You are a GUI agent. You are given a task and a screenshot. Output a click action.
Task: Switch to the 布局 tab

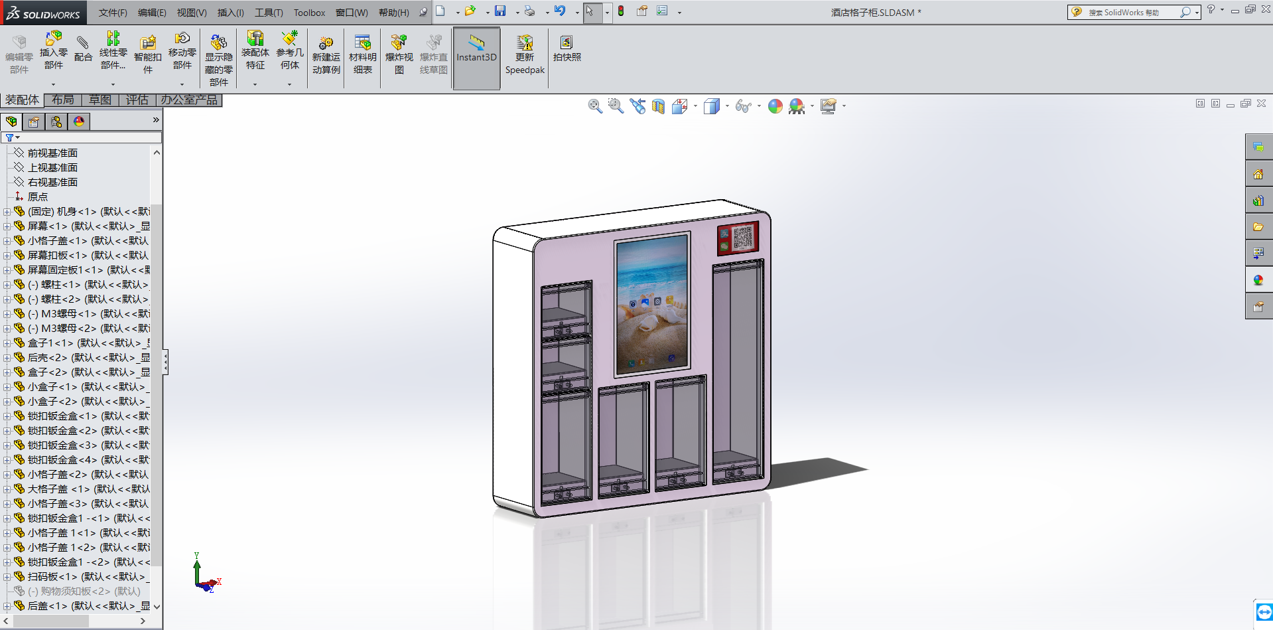(x=63, y=100)
